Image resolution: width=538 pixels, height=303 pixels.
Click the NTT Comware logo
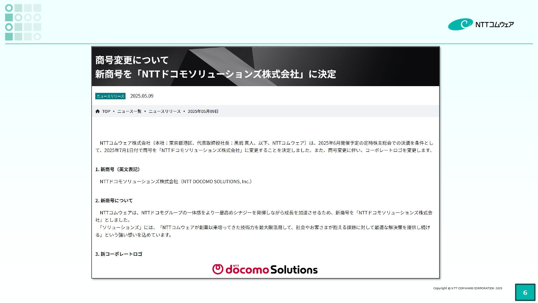click(x=481, y=24)
